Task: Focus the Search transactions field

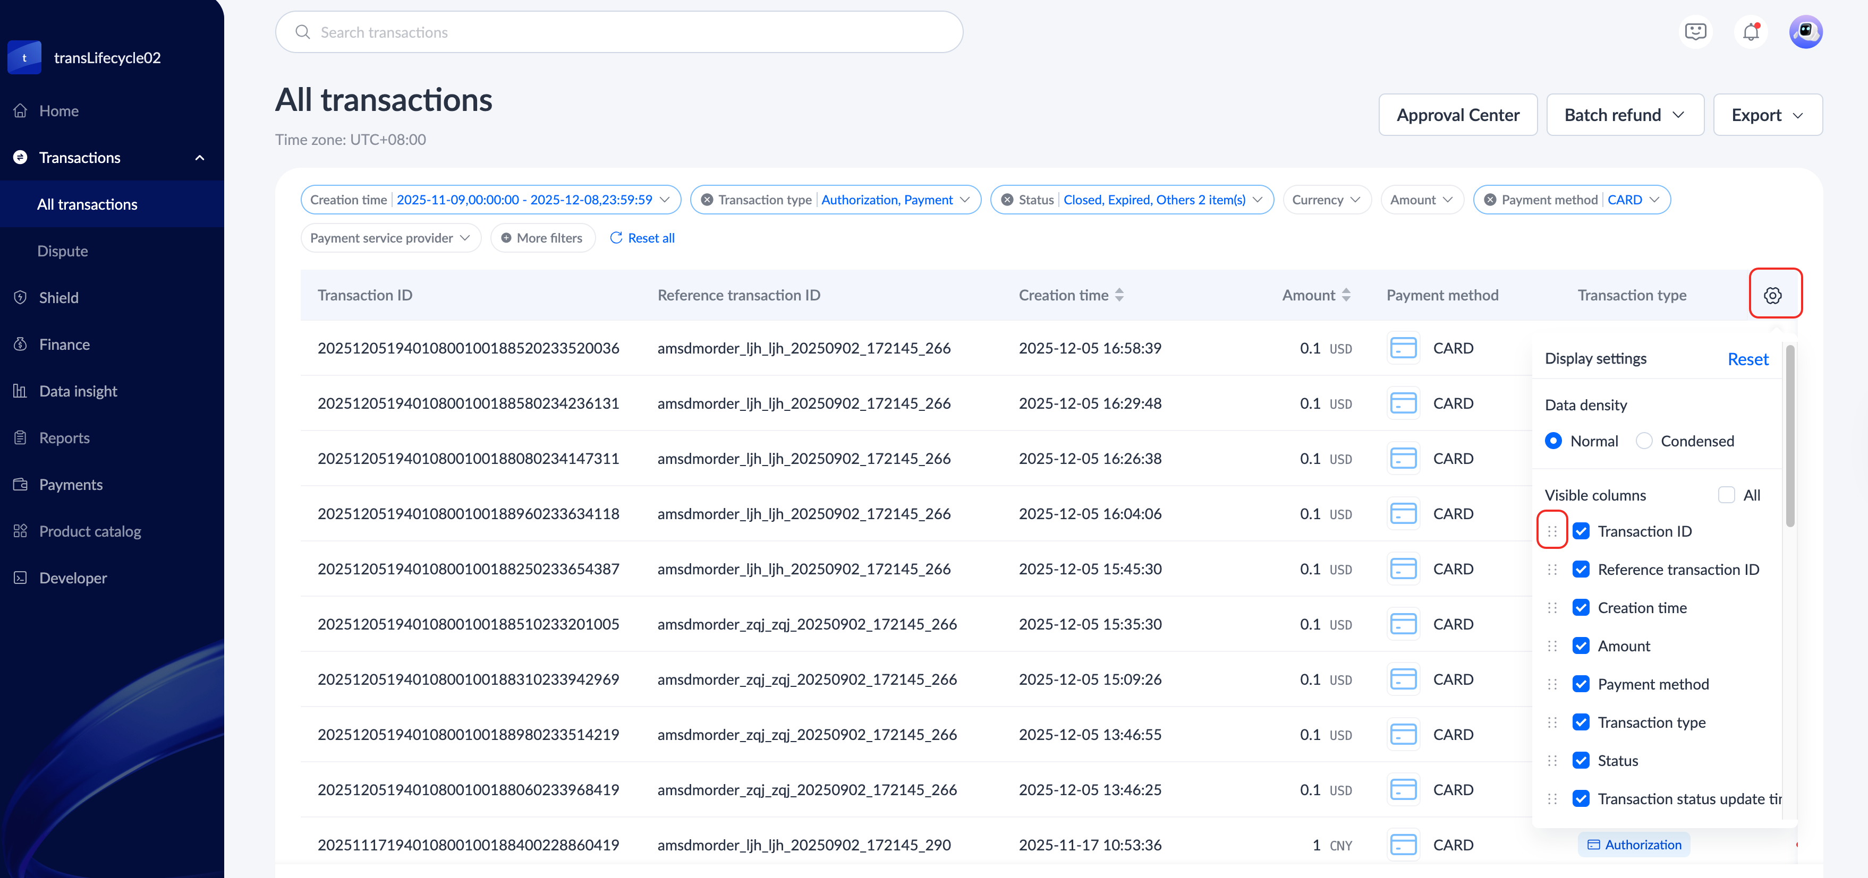Action: tap(618, 32)
